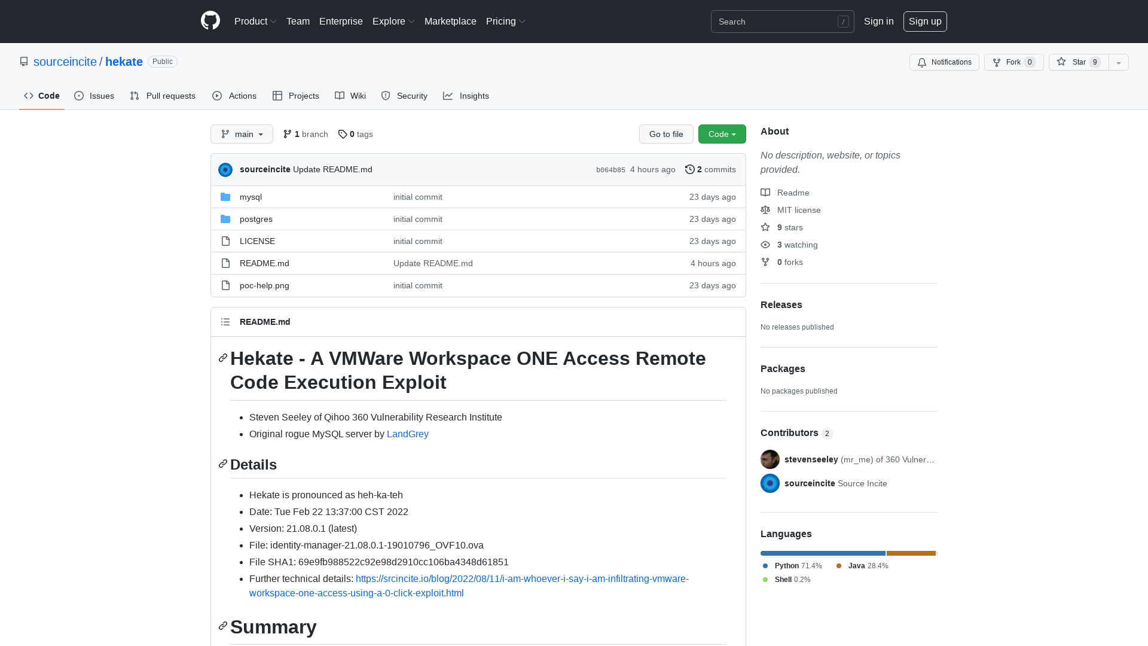Switch to the Wiki tab
The width and height of the screenshot is (1148, 646).
(350, 96)
